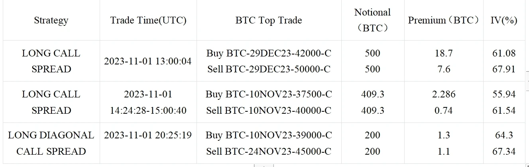Click the Premium (BTC) column header

point(444,20)
